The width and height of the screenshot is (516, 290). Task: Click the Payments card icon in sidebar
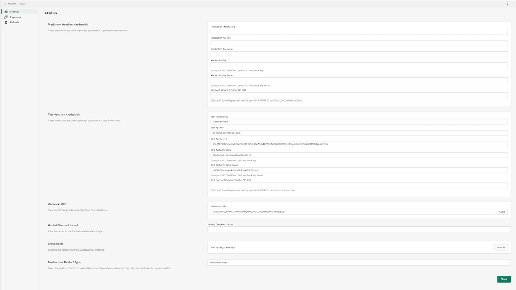(x=6, y=17)
